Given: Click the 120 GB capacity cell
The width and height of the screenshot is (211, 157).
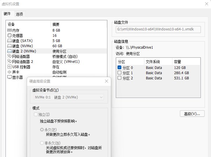Looking at the screenshot, I should point(180,68).
